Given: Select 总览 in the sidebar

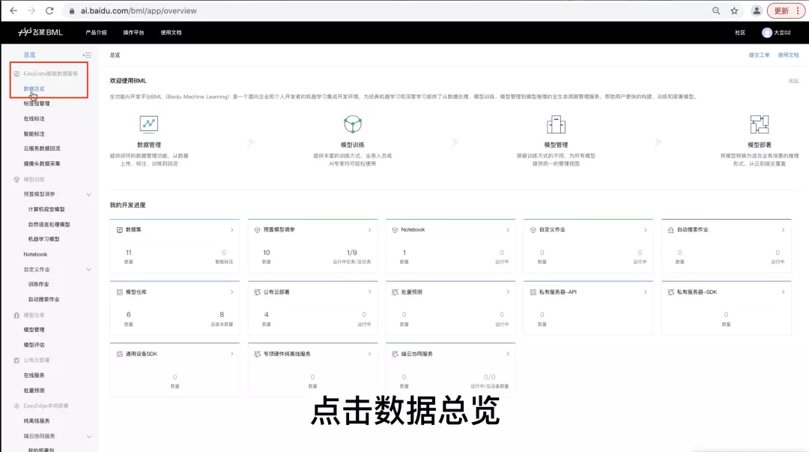Looking at the screenshot, I should coord(29,55).
